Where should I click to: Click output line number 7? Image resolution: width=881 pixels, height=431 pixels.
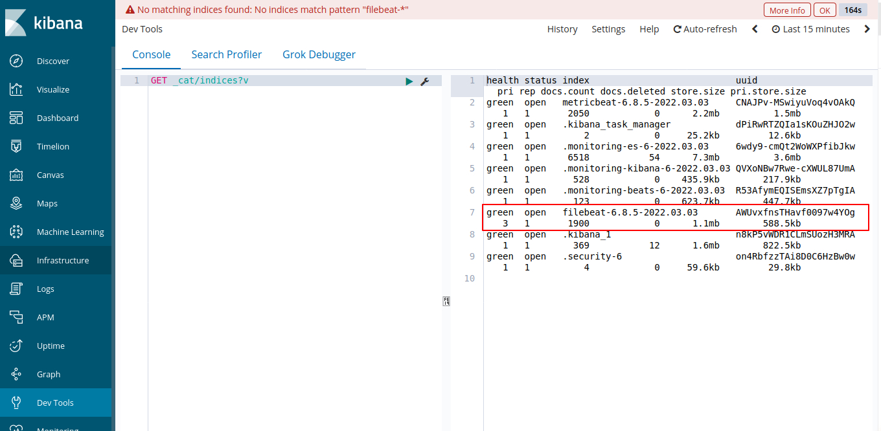tap(472, 212)
